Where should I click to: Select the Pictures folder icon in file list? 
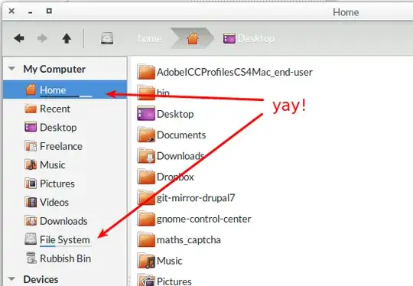click(x=145, y=280)
